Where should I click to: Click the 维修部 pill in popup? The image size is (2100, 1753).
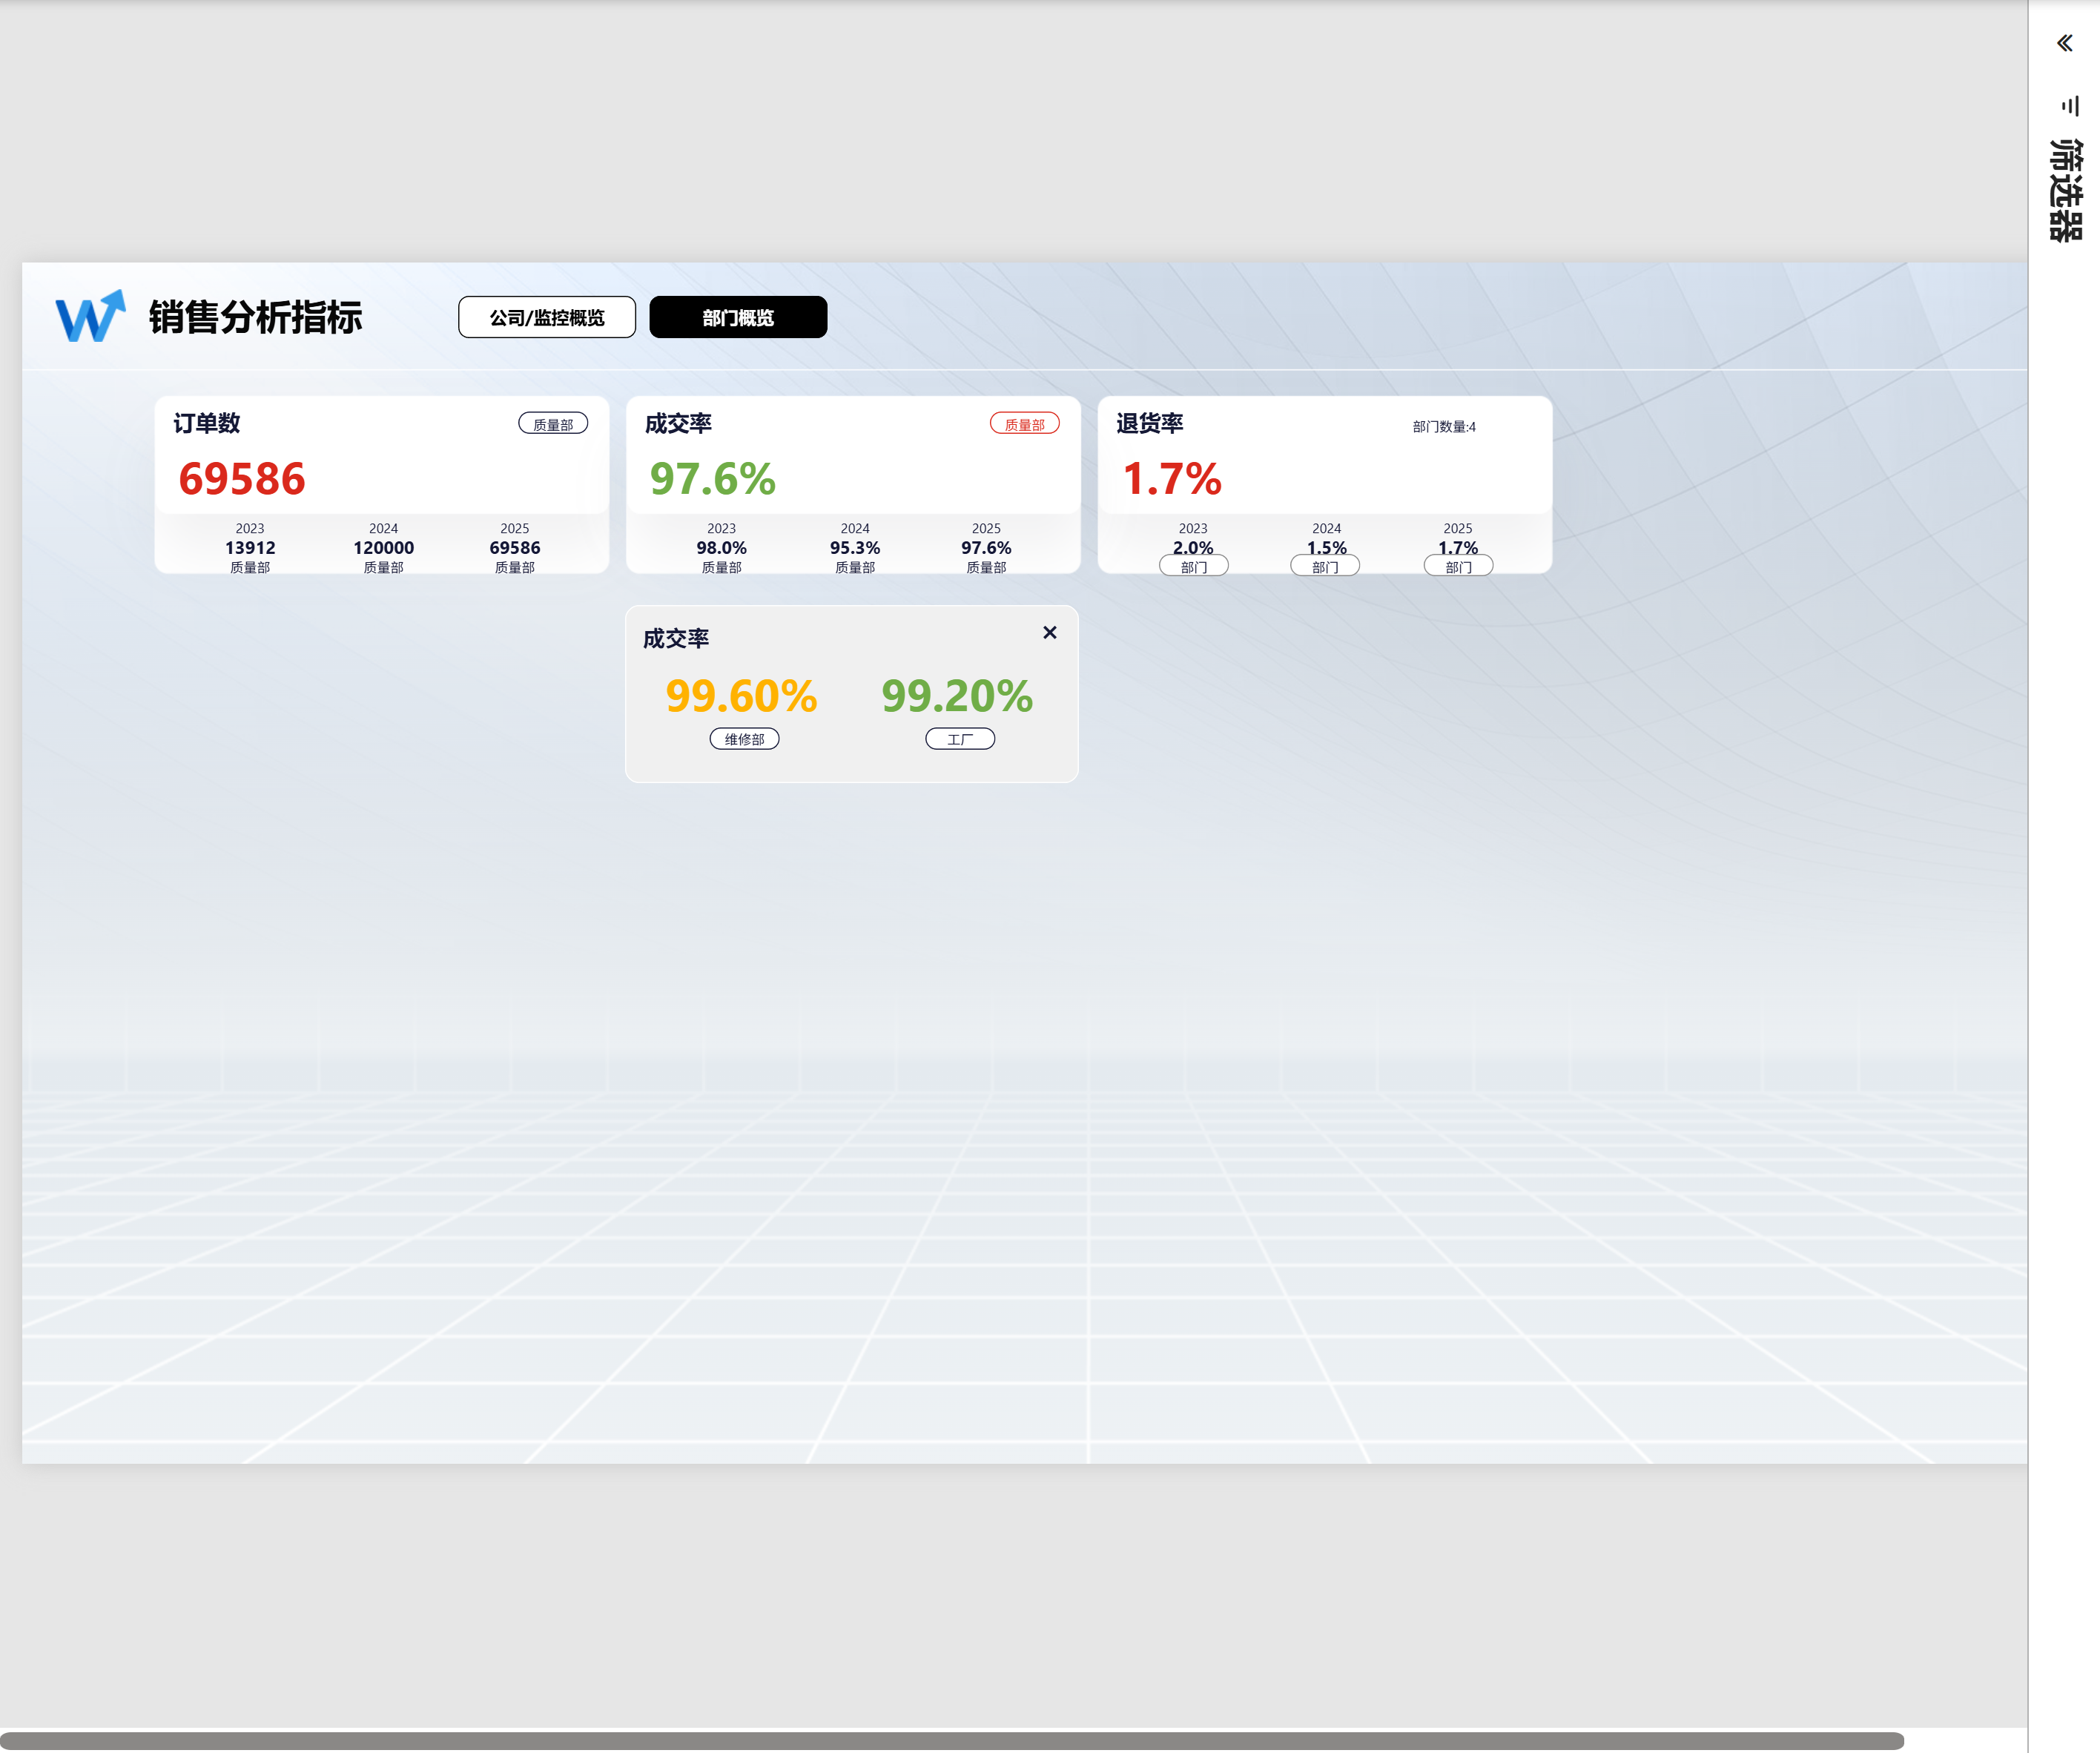coord(744,739)
